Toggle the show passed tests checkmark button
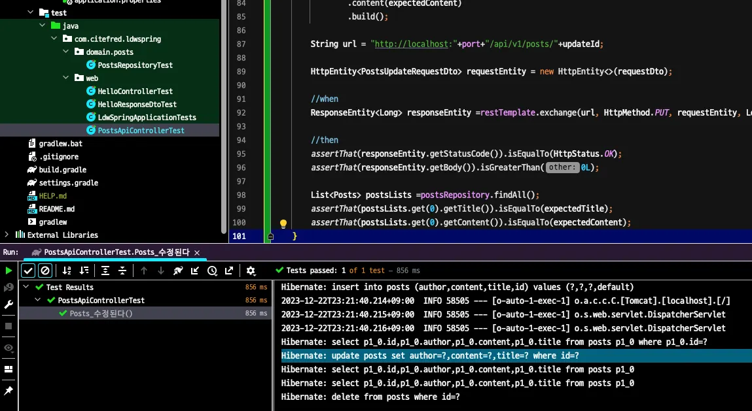 (28, 271)
